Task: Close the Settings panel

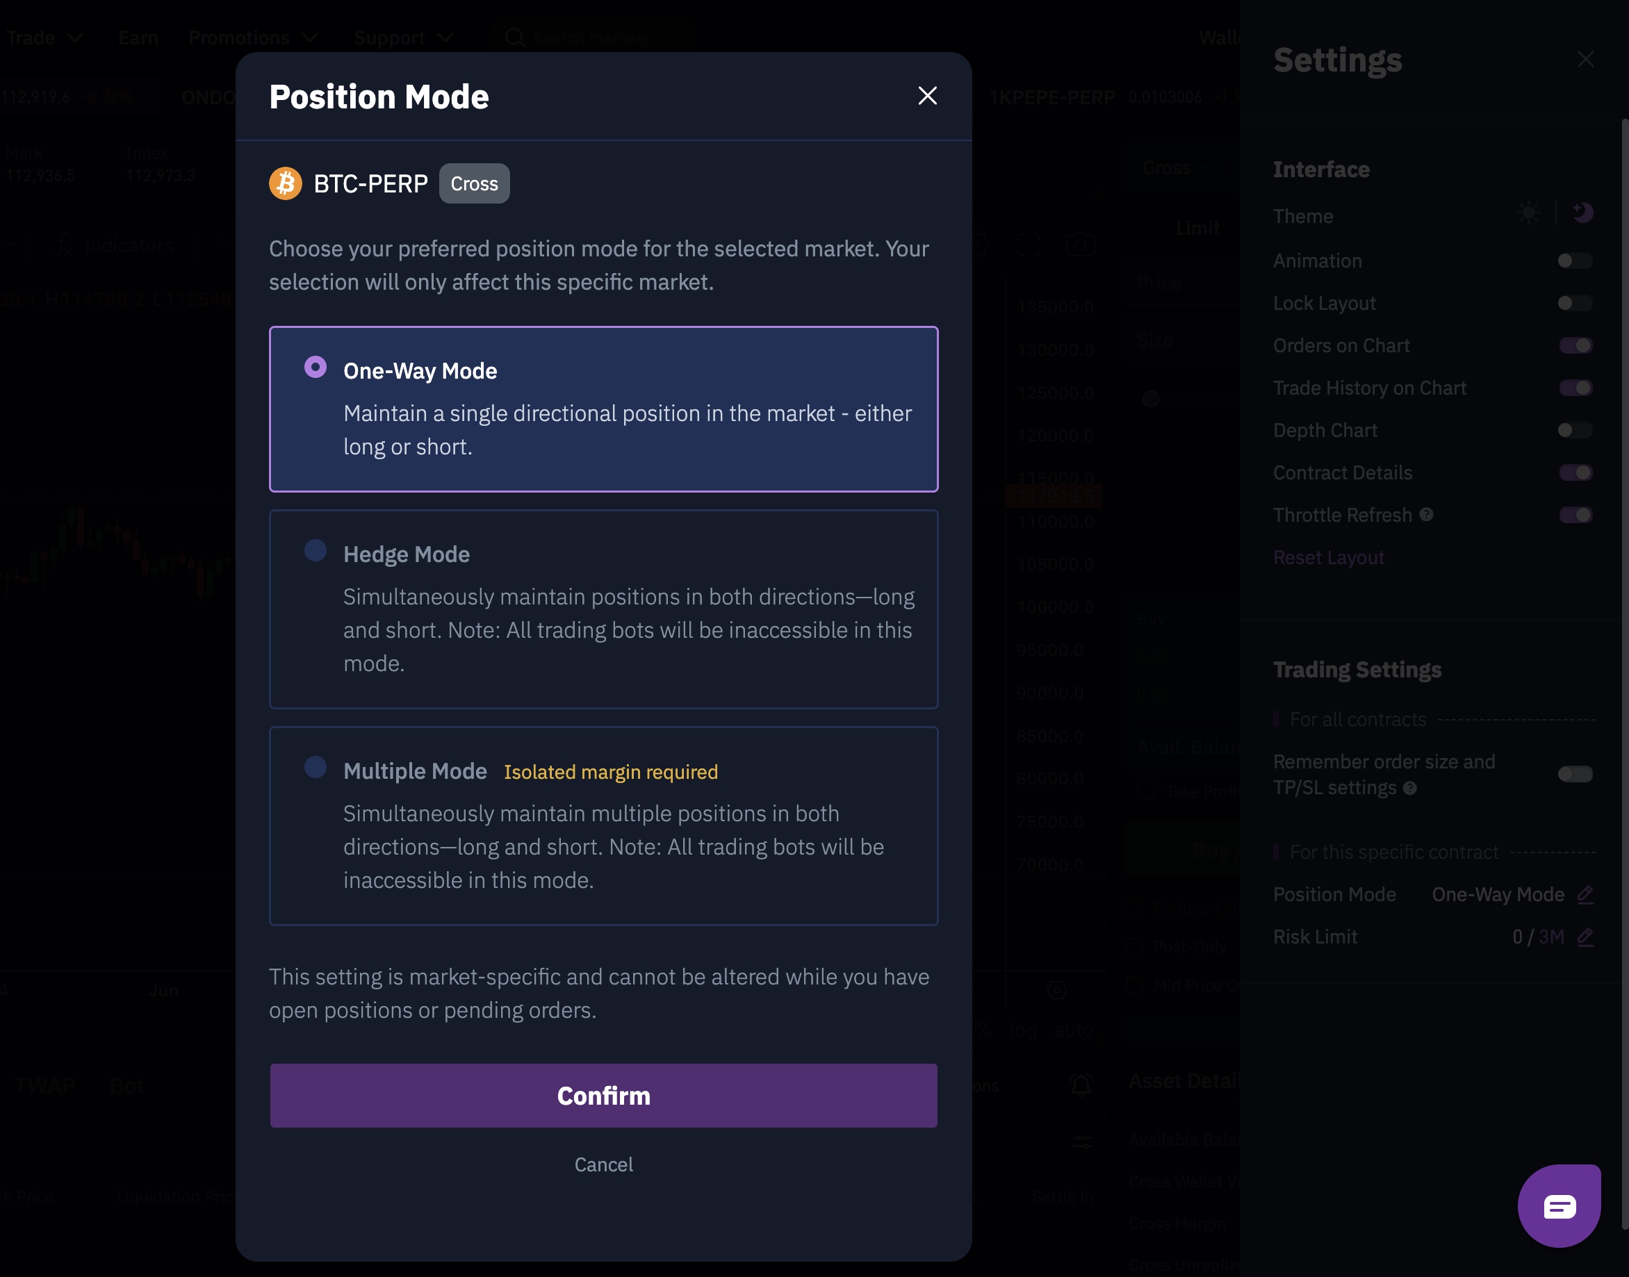Action: (1585, 60)
